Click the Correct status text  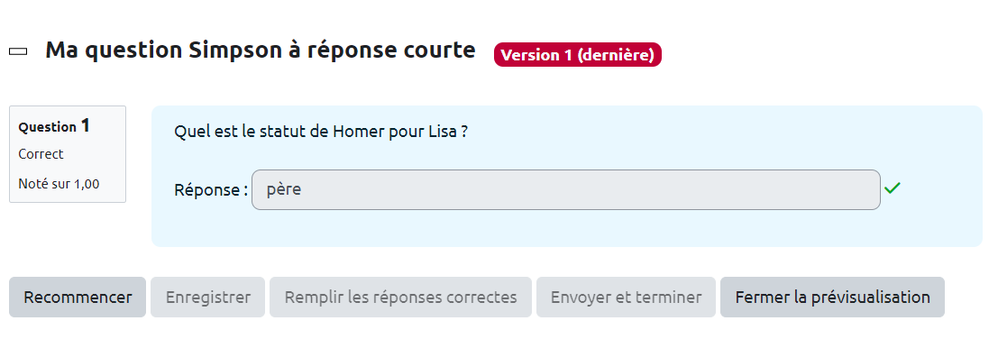(41, 154)
